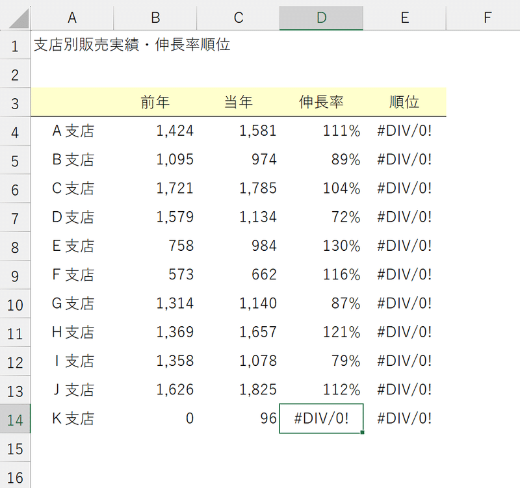Select column F header
Screen dimensions: 520x488
pyautogui.click(x=487, y=18)
